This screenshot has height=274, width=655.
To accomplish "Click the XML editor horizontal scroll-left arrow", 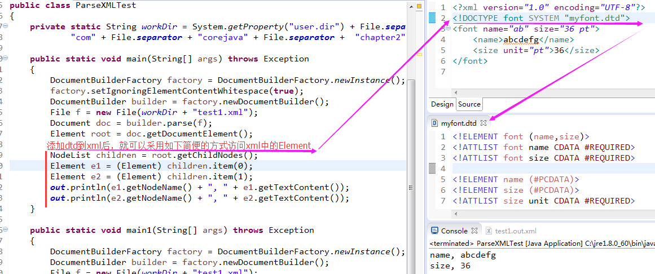I will tap(456, 92).
